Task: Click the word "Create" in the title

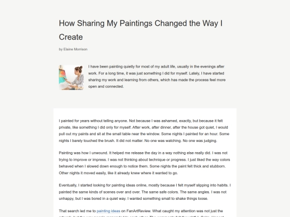Action: tap(71, 37)
